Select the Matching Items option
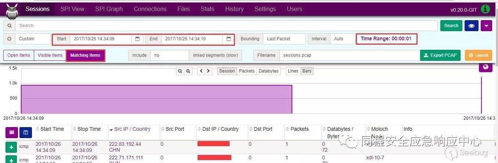498x163 pixels. 85,55
